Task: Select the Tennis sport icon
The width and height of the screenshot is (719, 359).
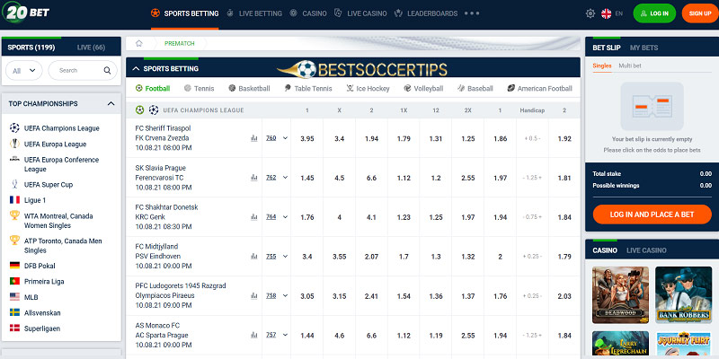Action: point(188,88)
